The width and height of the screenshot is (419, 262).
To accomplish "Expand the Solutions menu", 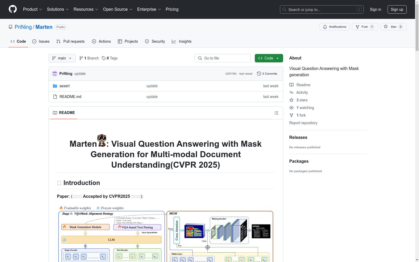I will 58,9.
